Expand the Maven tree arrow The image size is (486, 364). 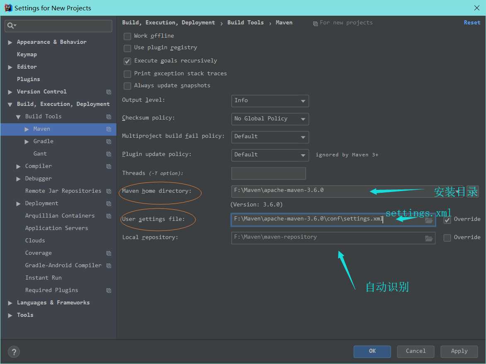[27, 129]
